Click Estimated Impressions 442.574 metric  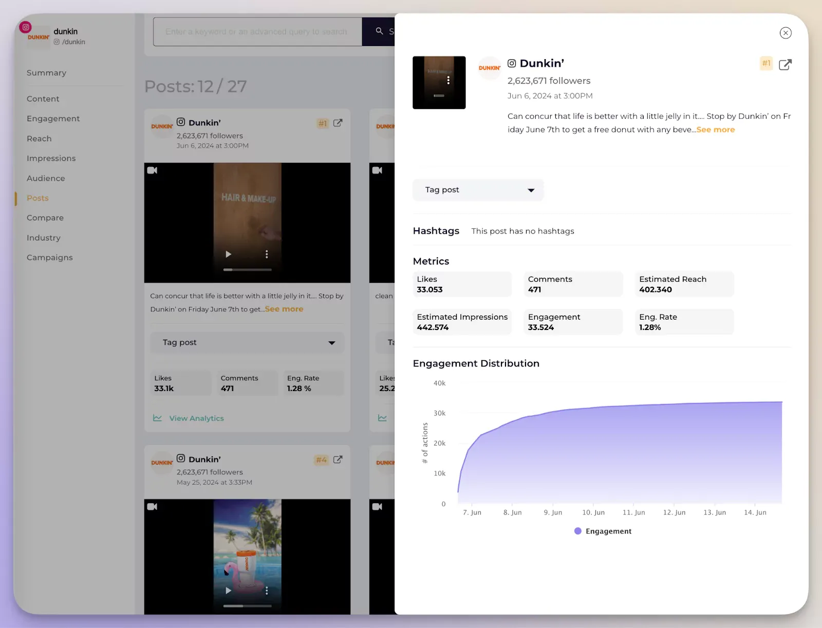[x=462, y=322]
